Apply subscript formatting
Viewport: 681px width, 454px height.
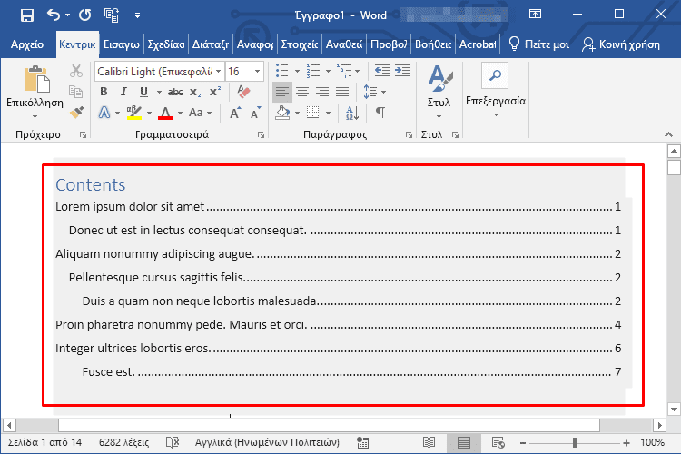(195, 92)
